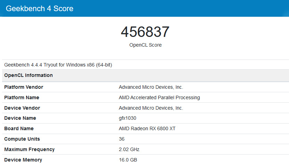
Task: Click Advanced Micro Devices value in Device Vendor row
Action: [151, 108]
